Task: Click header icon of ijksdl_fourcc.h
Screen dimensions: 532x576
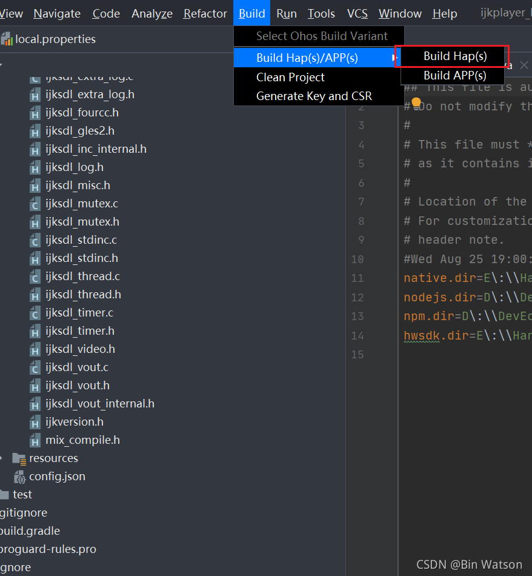Action: (35, 113)
